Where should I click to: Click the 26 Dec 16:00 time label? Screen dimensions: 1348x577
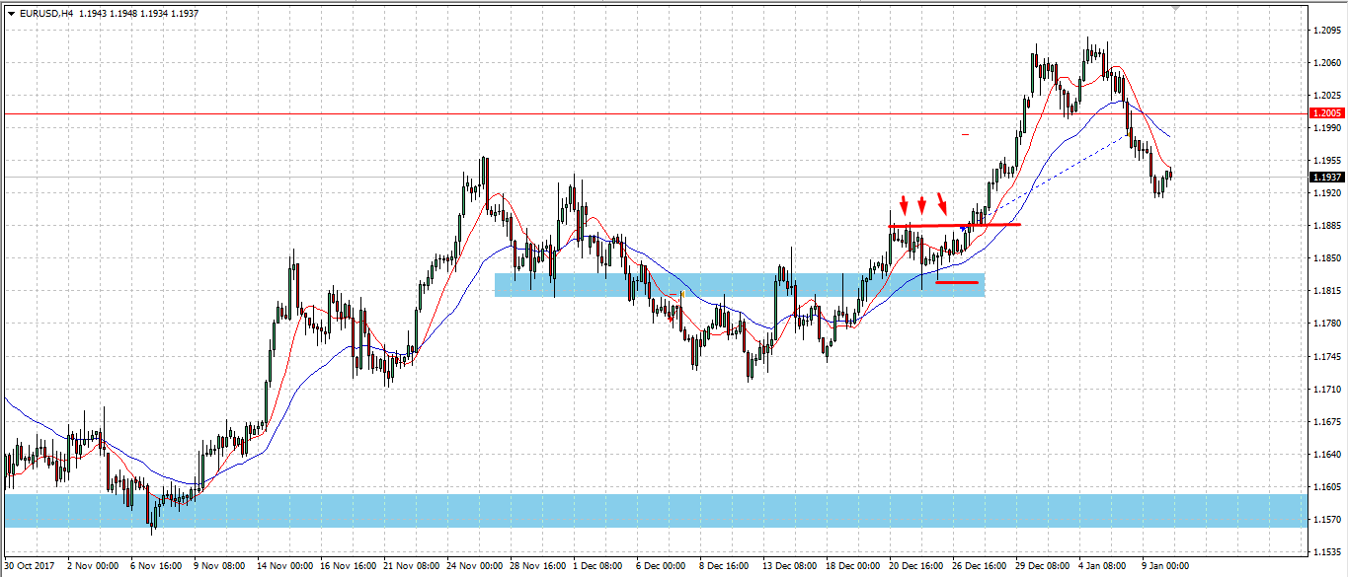pyautogui.click(x=980, y=566)
